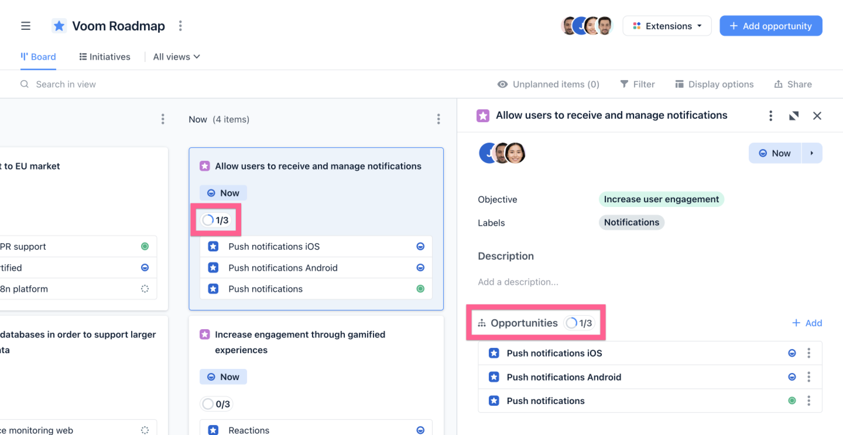The image size is (843, 435).
Task: Open more options for Push notifications Android in panel
Action: [x=809, y=377]
